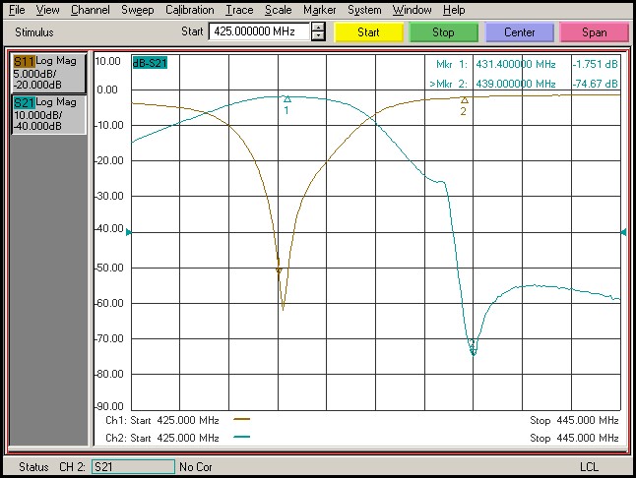Click the S21 marker at the 439 MHz notch

click(473, 348)
